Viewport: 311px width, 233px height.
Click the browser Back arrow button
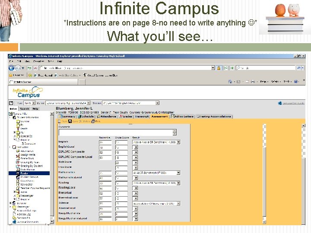[x=12, y=68]
